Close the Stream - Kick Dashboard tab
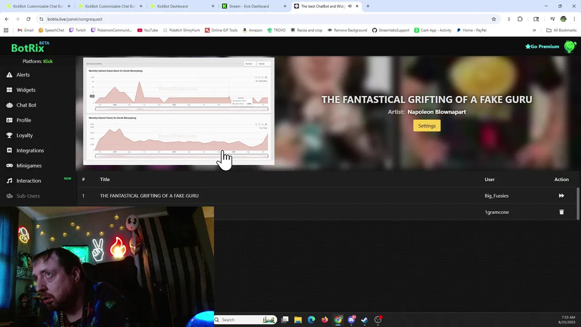The height and width of the screenshot is (327, 581). point(285,6)
